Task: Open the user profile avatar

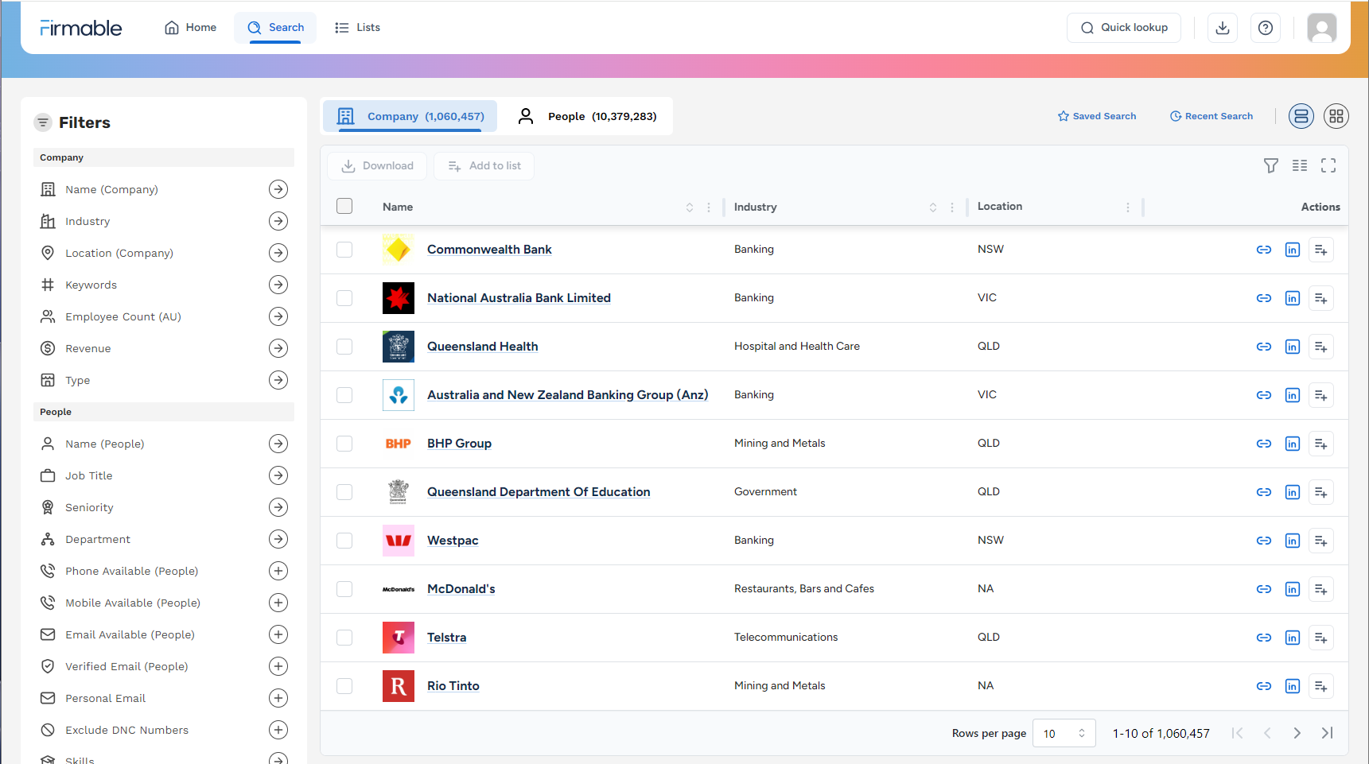Action: pos(1322,28)
